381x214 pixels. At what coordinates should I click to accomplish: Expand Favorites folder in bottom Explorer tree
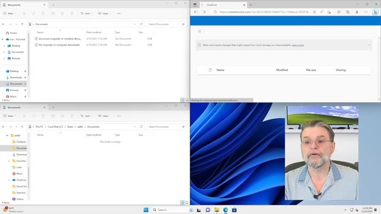tap(9, 161)
